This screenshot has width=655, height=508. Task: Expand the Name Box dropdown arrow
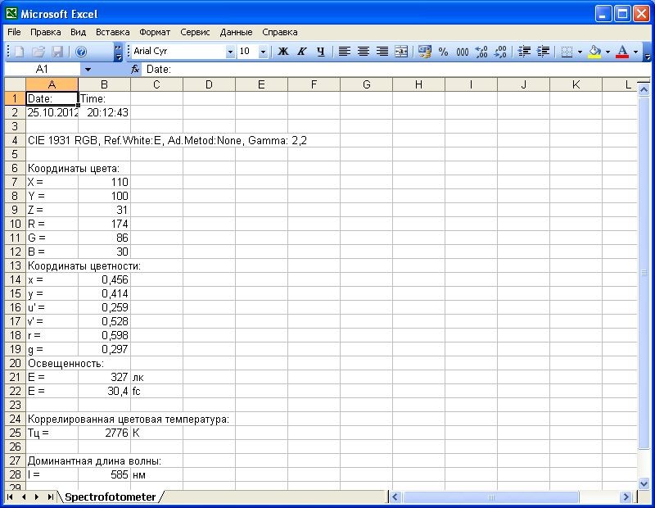pyautogui.click(x=88, y=70)
